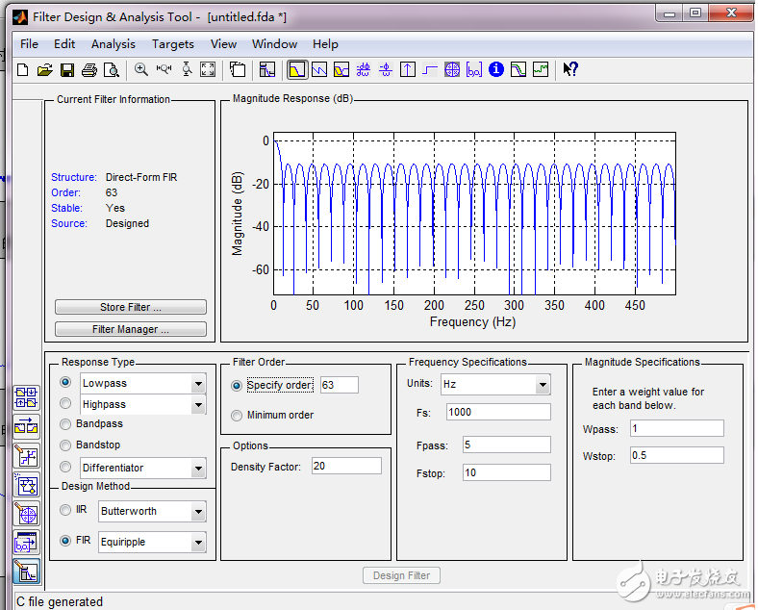Open the Filter Manager button
The width and height of the screenshot is (758, 610).
131,329
